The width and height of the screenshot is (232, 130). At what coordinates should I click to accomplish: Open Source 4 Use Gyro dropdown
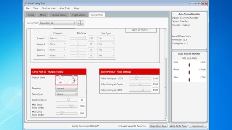(x=106, y=55)
